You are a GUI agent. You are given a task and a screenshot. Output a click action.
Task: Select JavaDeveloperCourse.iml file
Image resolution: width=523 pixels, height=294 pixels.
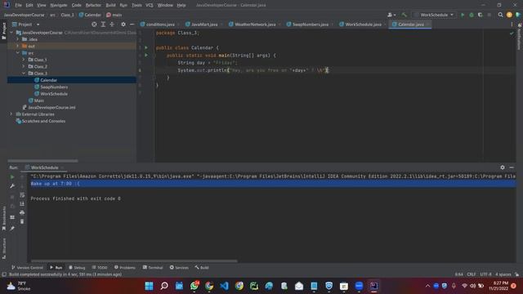51,107
